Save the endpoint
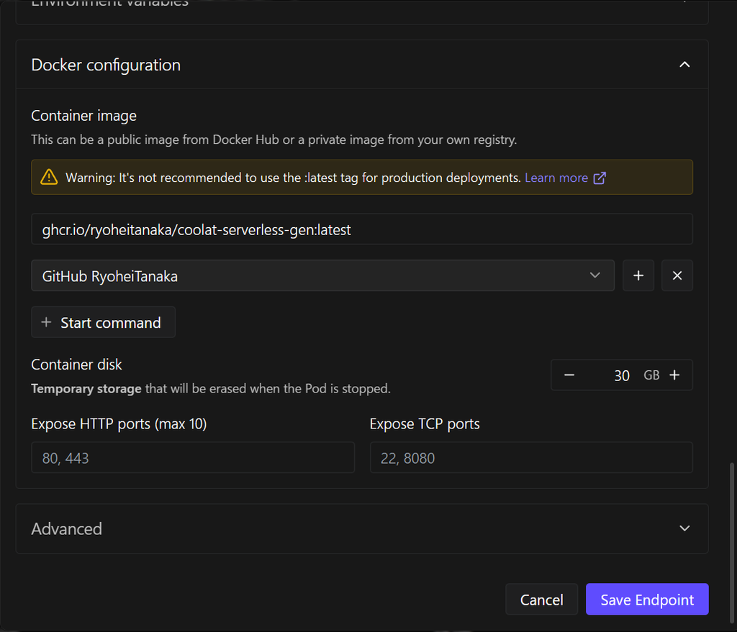Screen dimensions: 737x632 point(647,600)
